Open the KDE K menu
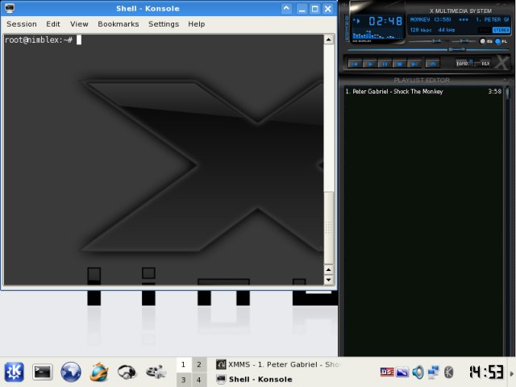Viewport: 516px width, 387px height. [x=14, y=372]
